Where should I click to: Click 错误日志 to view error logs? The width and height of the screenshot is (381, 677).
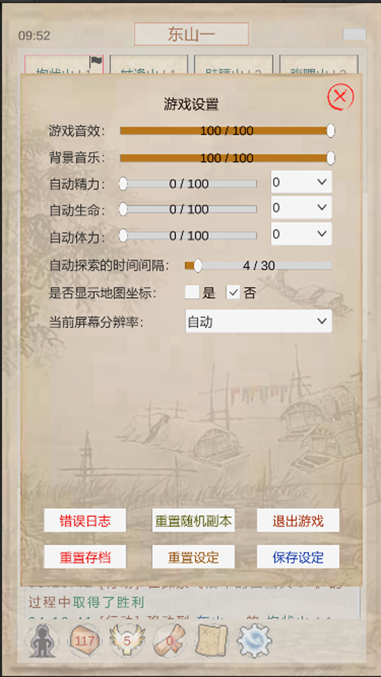point(85,520)
